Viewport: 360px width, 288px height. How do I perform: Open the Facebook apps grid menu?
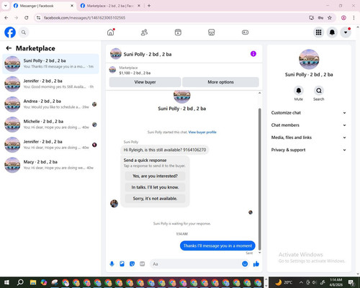[x=318, y=32]
